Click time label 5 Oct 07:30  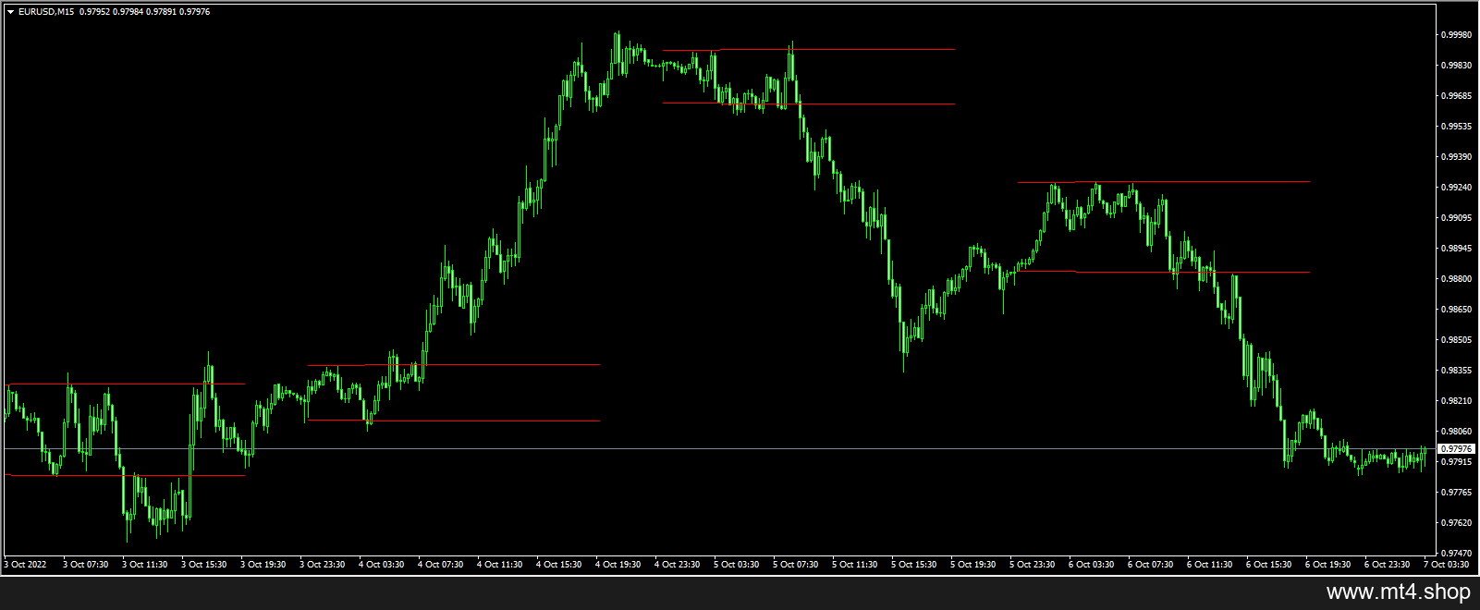click(x=796, y=565)
